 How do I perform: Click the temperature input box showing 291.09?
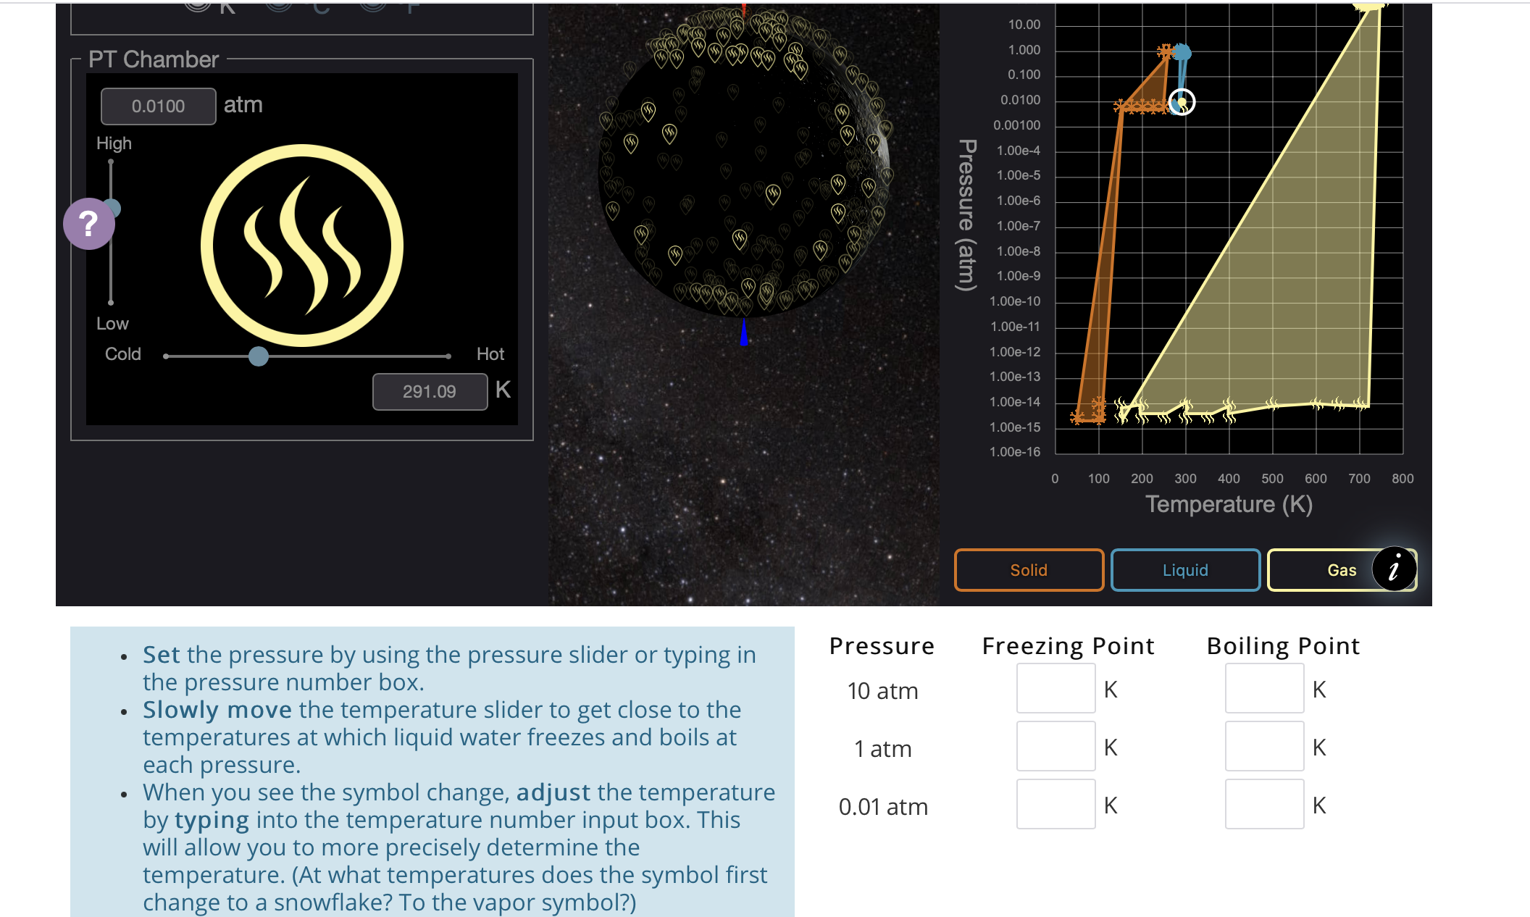coord(430,392)
